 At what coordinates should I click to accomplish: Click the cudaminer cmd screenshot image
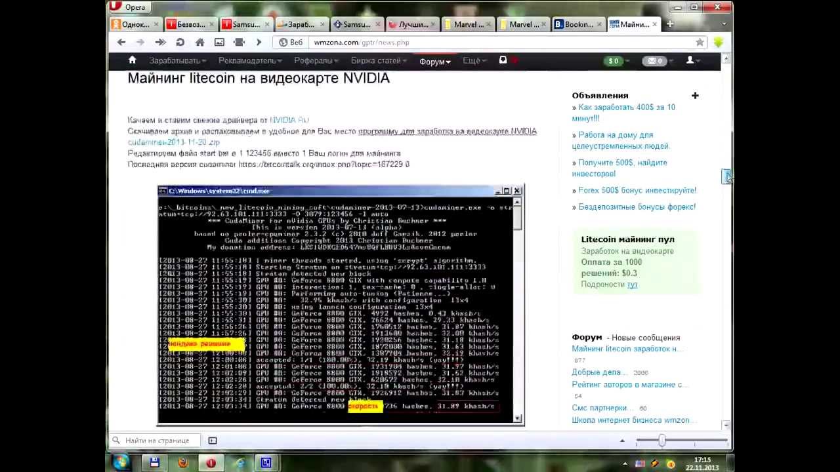click(x=341, y=305)
